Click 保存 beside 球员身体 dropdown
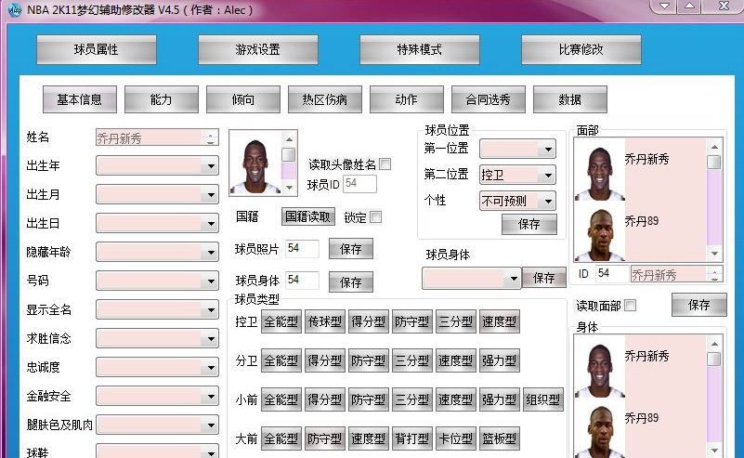The image size is (744, 458). (x=544, y=278)
